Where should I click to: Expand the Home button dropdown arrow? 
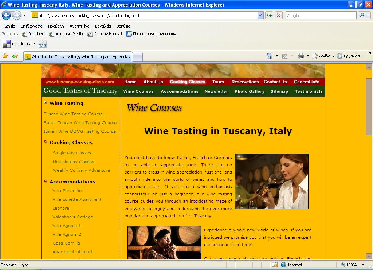276,56
